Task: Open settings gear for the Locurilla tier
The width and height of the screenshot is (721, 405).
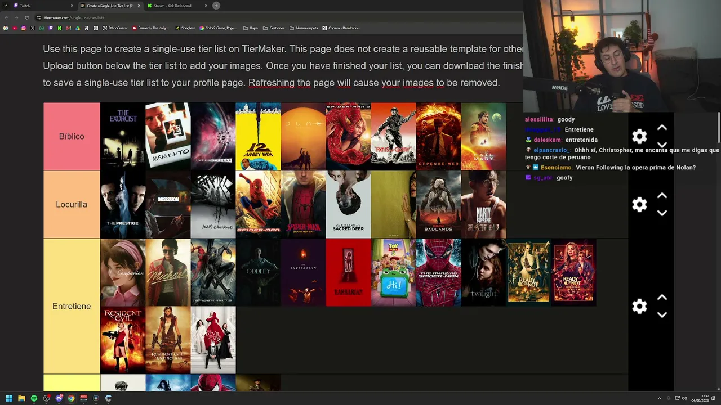Action: (639, 204)
